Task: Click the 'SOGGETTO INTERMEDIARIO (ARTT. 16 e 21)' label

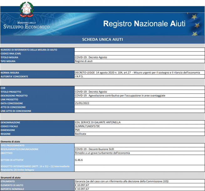Action: click(x=35, y=168)
